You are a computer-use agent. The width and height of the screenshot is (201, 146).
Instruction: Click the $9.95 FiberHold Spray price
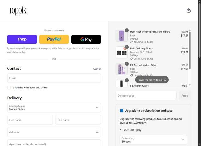(185, 86)
